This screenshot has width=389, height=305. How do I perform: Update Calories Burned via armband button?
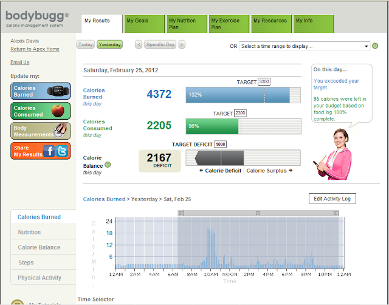coord(41,91)
